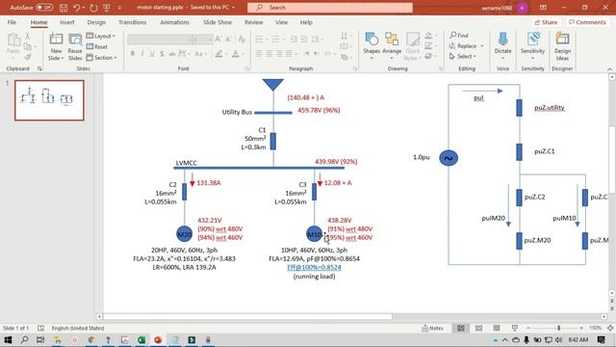Toggle Italic formatting
The image size is (616, 347).
point(142,54)
